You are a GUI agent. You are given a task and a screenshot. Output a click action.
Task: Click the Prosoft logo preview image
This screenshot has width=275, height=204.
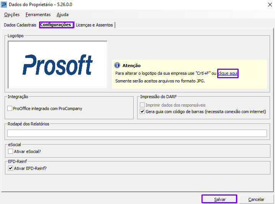(57, 65)
